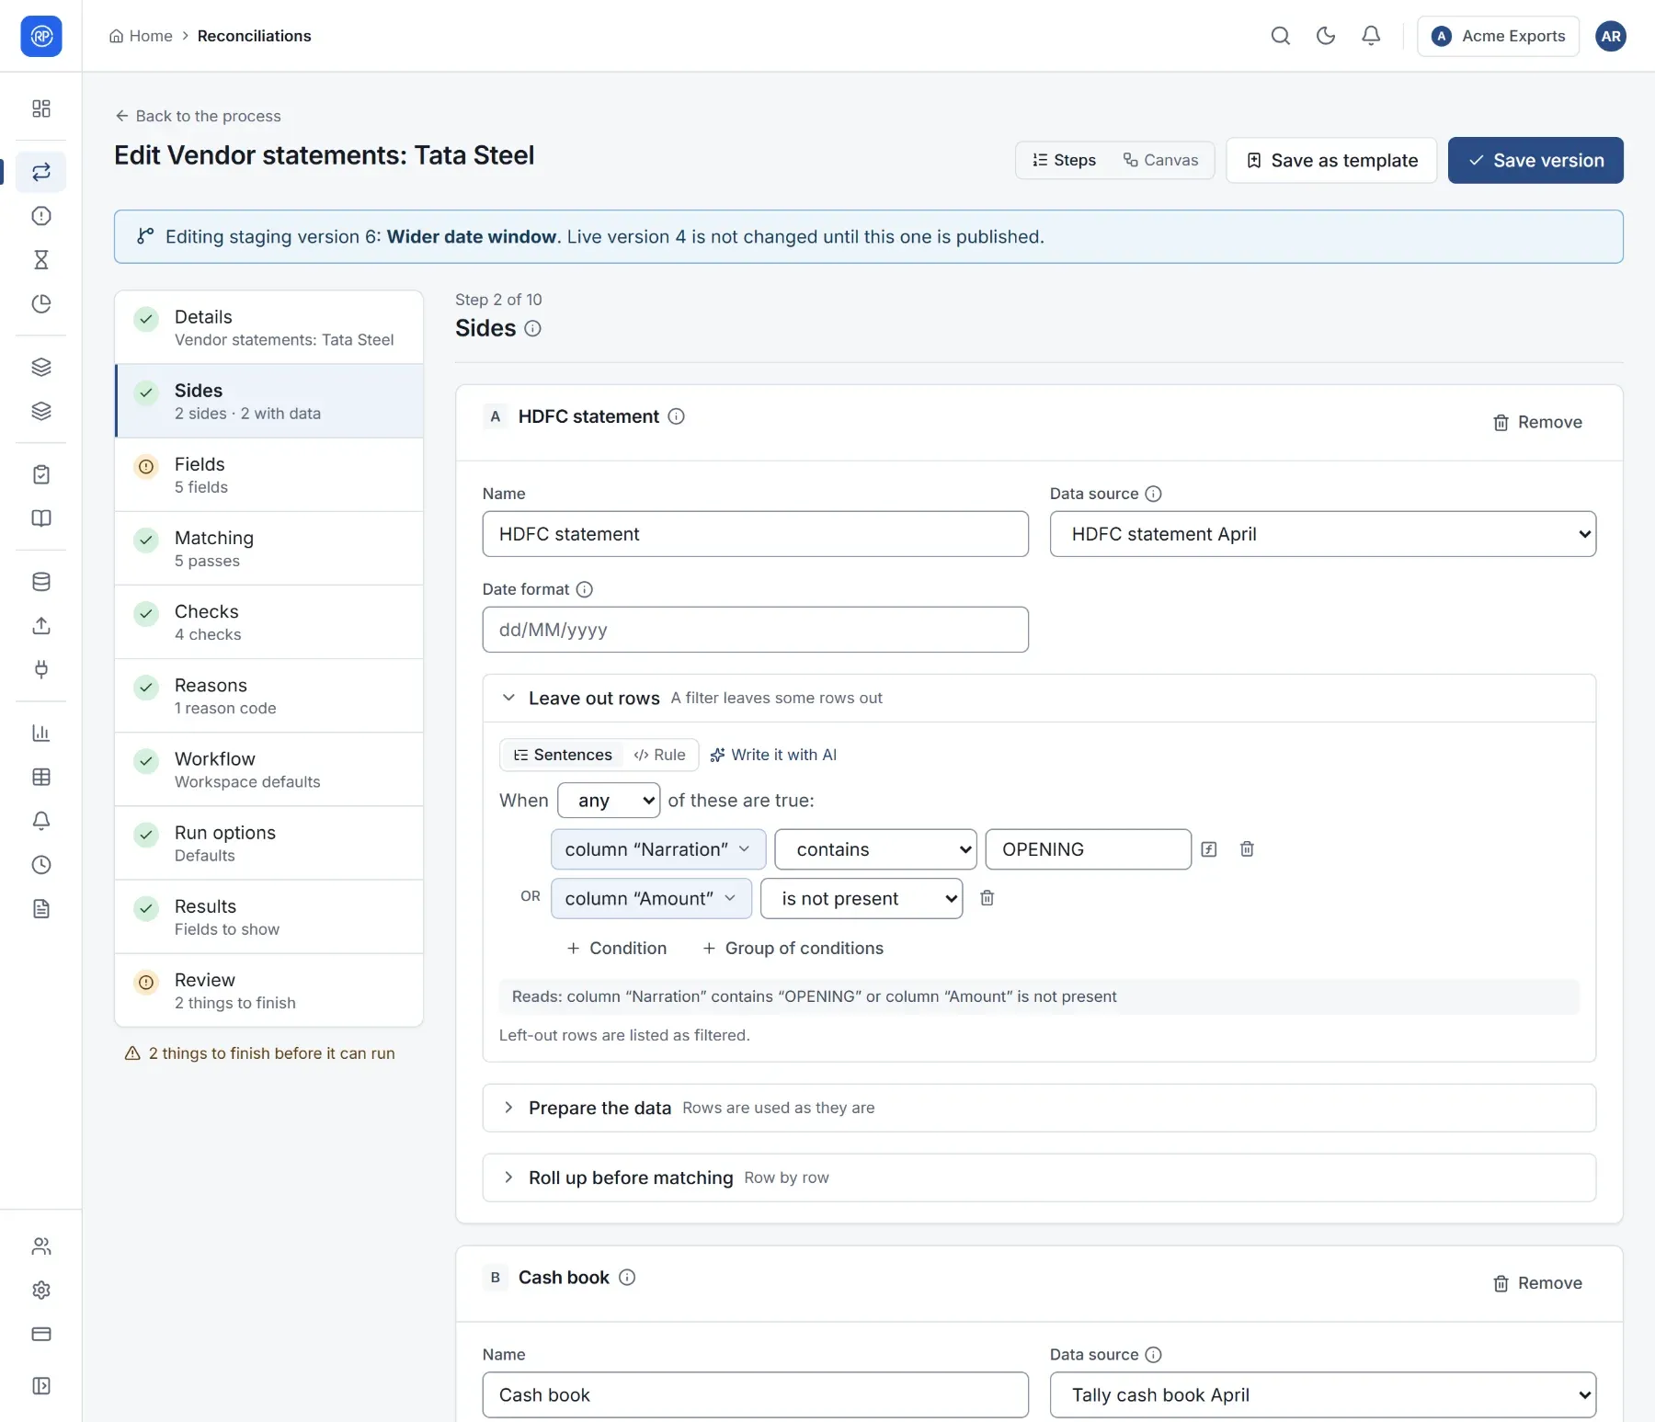Click the Date format input field
Image resolution: width=1655 pixels, height=1422 pixels.
pyautogui.click(x=755, y=630)
